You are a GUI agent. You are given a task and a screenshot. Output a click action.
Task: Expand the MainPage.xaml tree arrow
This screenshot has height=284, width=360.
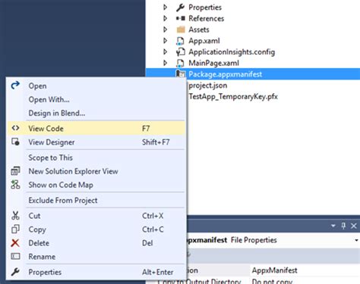(165, 63)
